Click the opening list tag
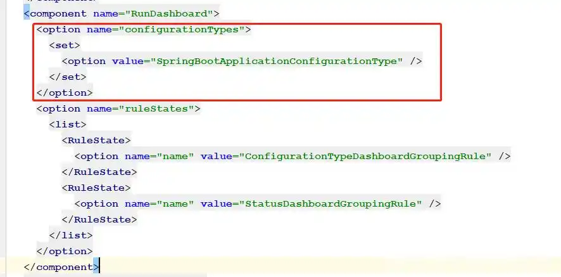 point(68,124)
